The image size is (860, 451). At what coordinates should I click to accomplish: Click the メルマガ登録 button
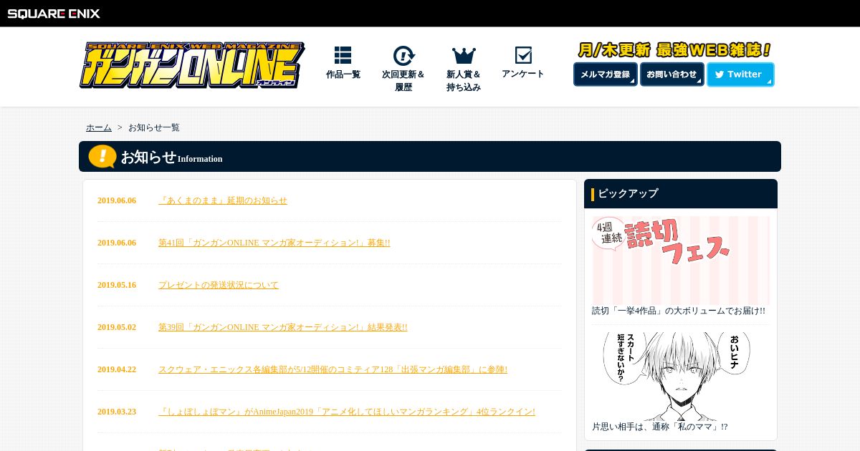[x=606, y=74]
